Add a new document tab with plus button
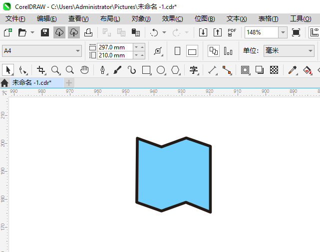 (69, 83)
